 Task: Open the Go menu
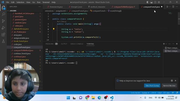33,2
